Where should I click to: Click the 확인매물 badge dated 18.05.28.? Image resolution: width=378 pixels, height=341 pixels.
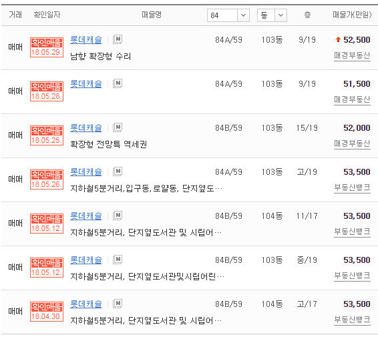pyautogui.click(x=47, y=91)
